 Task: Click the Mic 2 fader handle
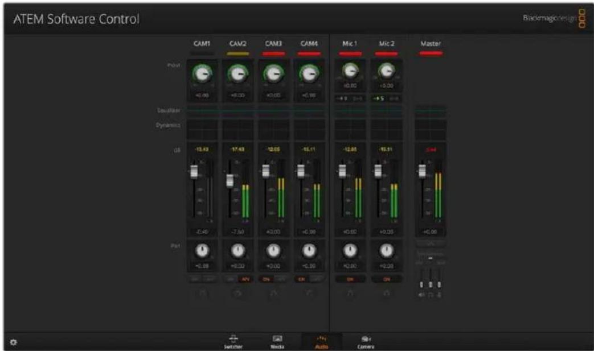pos(378,171)
